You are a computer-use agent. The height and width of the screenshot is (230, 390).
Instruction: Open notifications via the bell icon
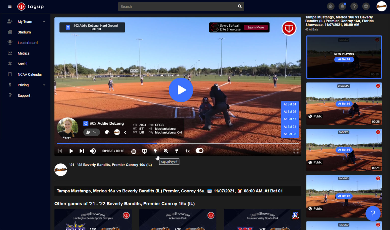click(x=342, y=6)
